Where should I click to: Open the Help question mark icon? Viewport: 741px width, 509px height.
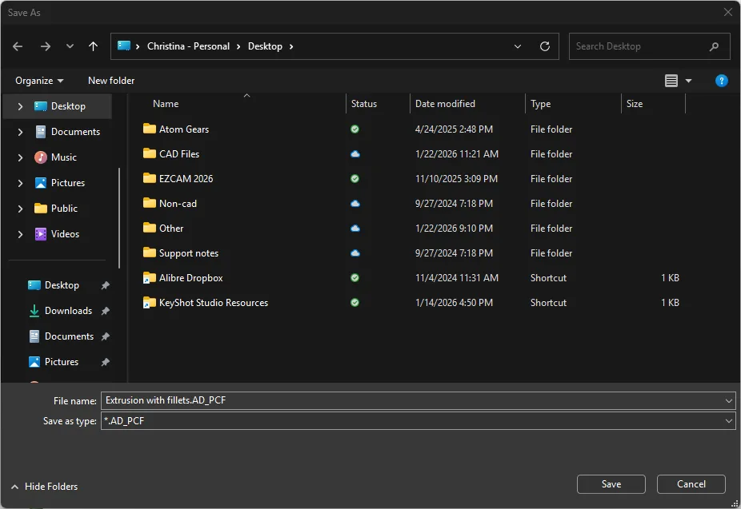[721, 81]
